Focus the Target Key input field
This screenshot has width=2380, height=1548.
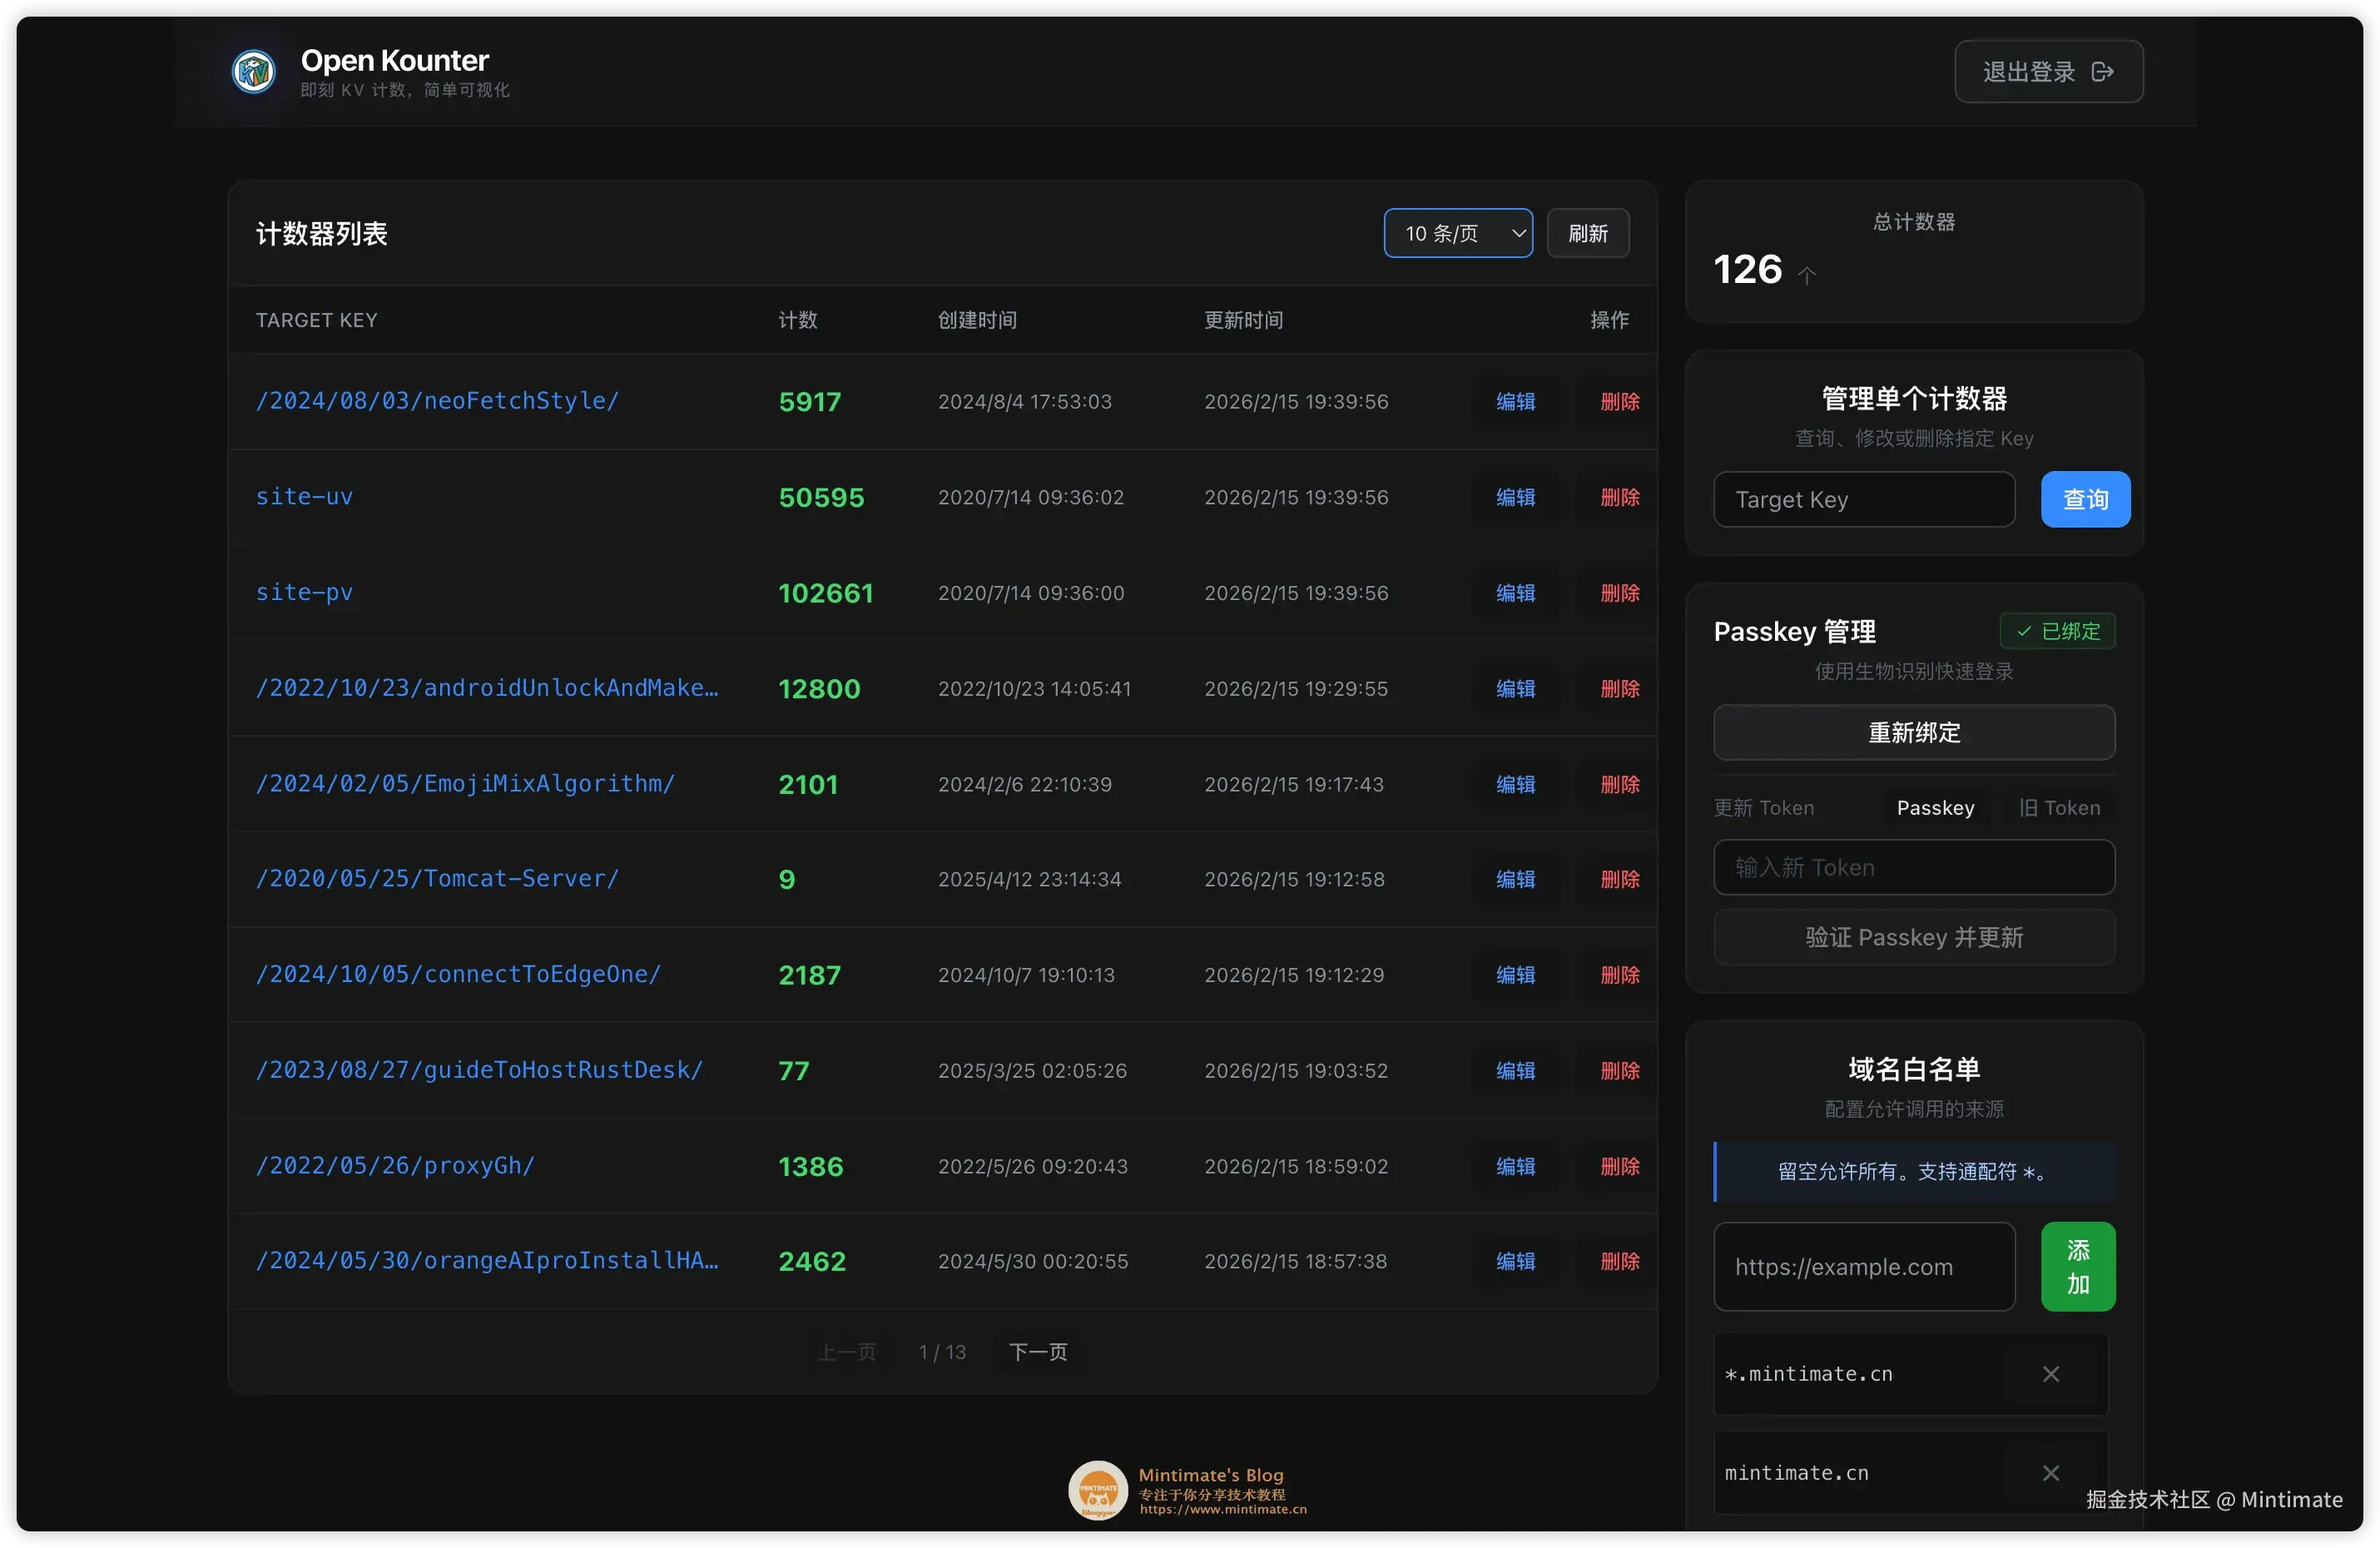(x=1864, y=499)
